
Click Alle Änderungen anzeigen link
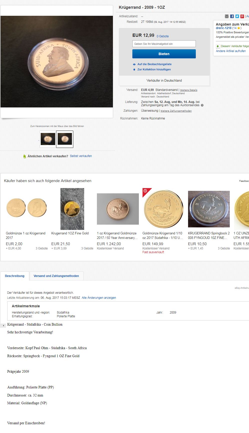(x=99, y=298)
